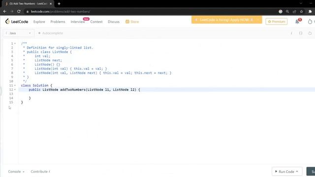Click the zoom magnifier icon in address bar
Screen dimensions: 315x177
click(x=287, y=12)
